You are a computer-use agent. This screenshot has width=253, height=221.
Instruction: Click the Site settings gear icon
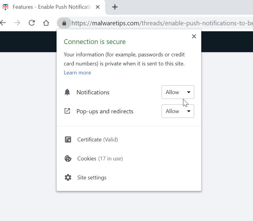[68, 178]
